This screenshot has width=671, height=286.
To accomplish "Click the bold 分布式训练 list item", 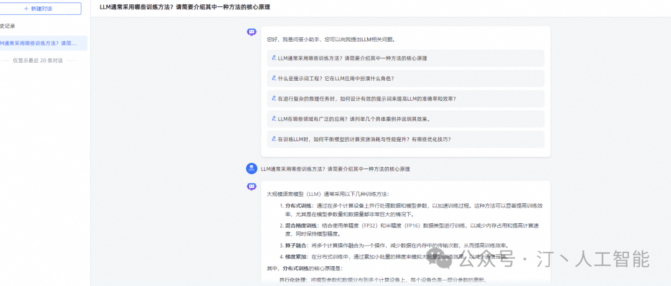I will pyautogui.click(x=299, y=206).
